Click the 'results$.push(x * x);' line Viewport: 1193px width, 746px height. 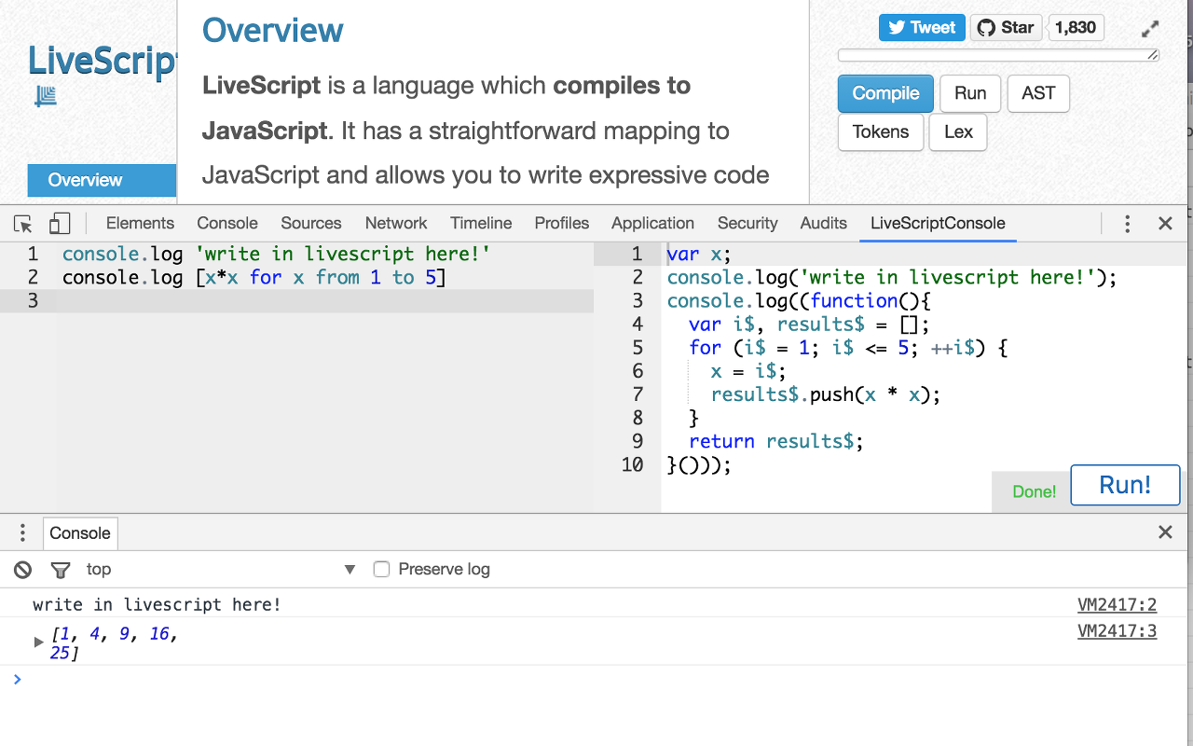(x=826, y=394)
